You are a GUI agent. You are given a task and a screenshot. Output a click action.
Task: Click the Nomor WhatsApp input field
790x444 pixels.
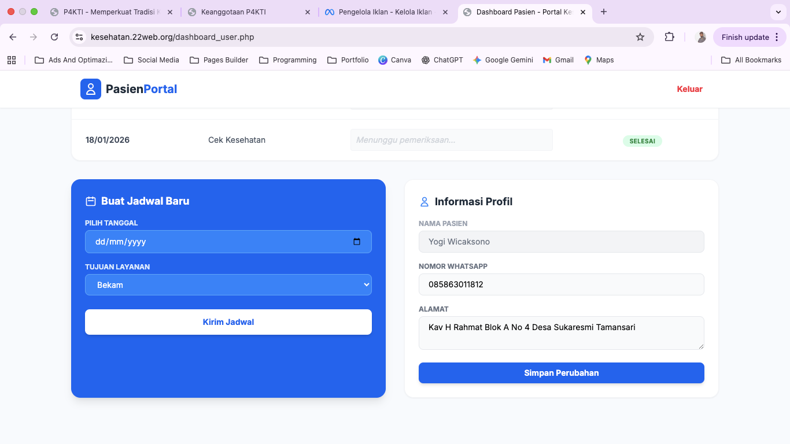coord(561,284)
